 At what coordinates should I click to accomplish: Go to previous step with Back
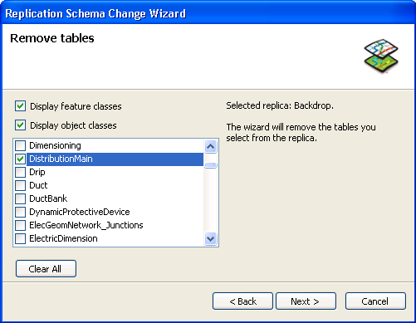242,301
